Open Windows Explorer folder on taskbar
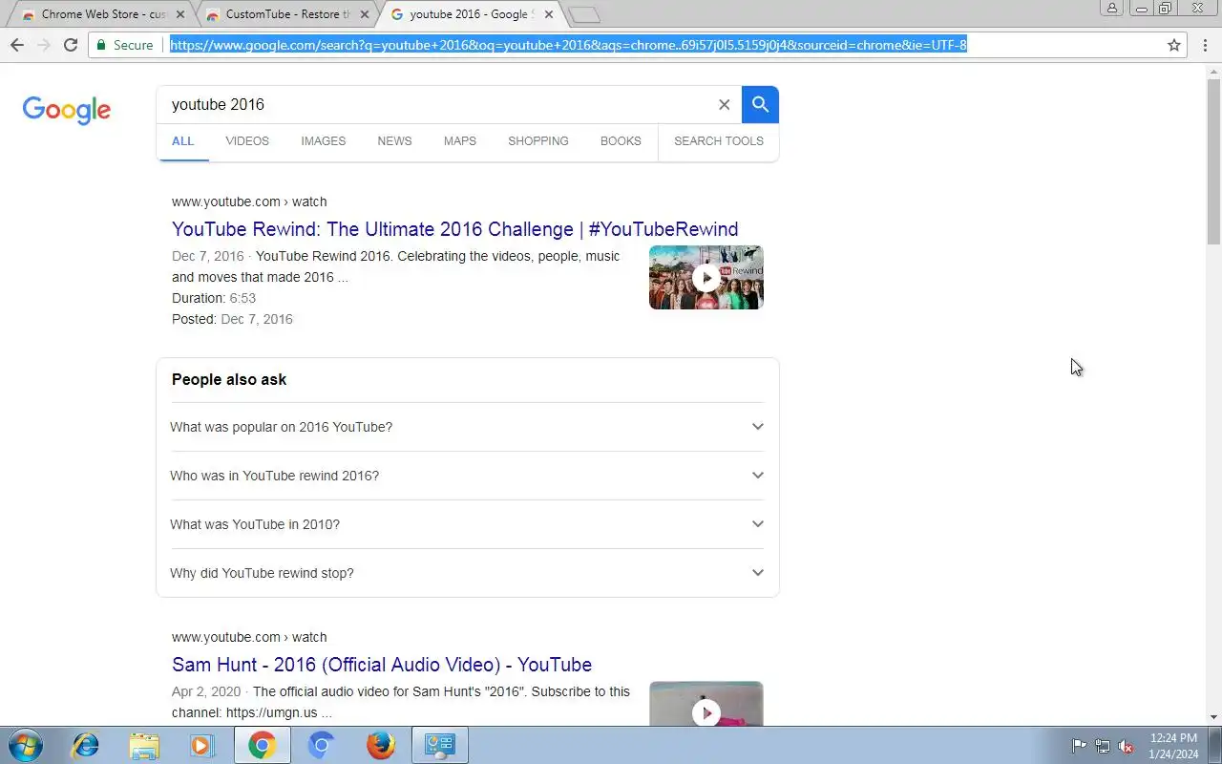1222x764 pixels. pyautogui.click(x=144, y=745)
